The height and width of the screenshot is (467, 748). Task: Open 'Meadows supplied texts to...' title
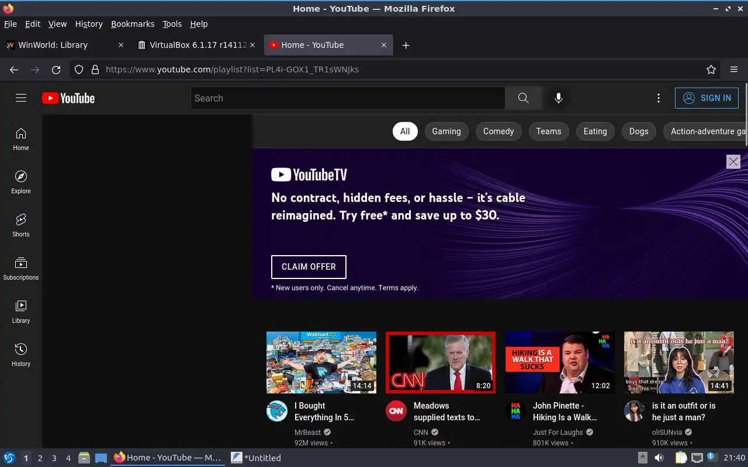[446, 412]
